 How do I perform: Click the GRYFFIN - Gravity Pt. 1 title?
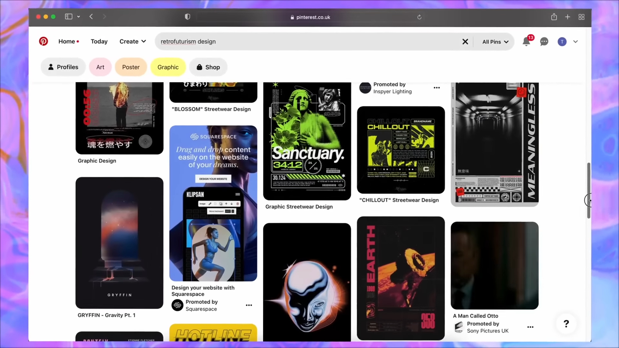click(106, 315)
